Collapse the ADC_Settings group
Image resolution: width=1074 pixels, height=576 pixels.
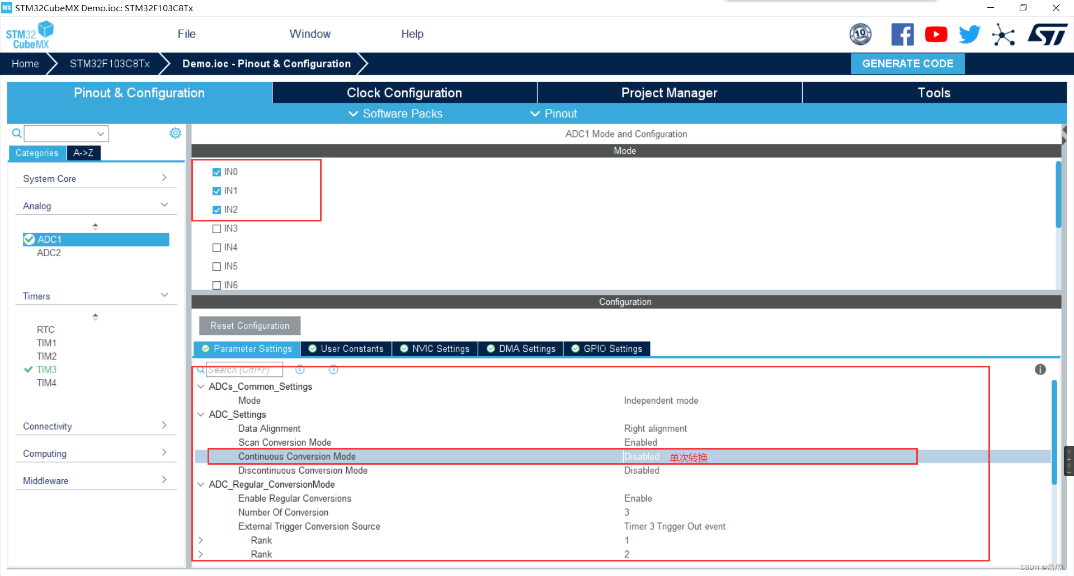pyautogui.click(x=201, y=414)
